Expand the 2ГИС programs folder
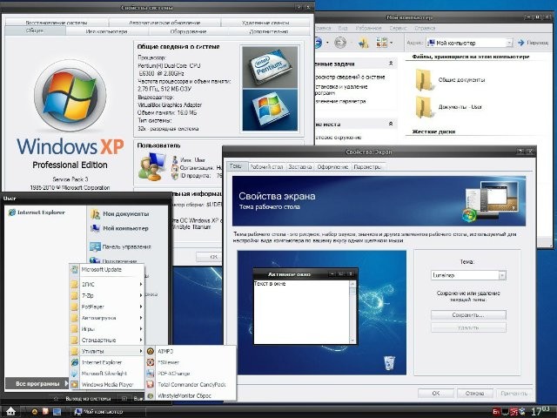Image resolution: width=557 pixels, height=418 pixels. tap(107, 285)
